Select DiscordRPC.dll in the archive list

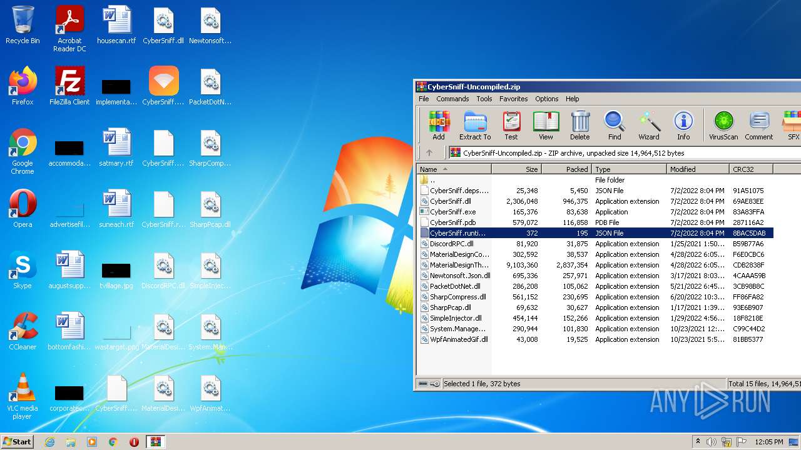click(596, 244)
